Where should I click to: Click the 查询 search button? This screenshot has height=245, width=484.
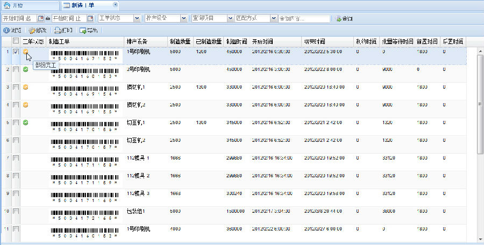pyautogui.click(x=344, y=18)
